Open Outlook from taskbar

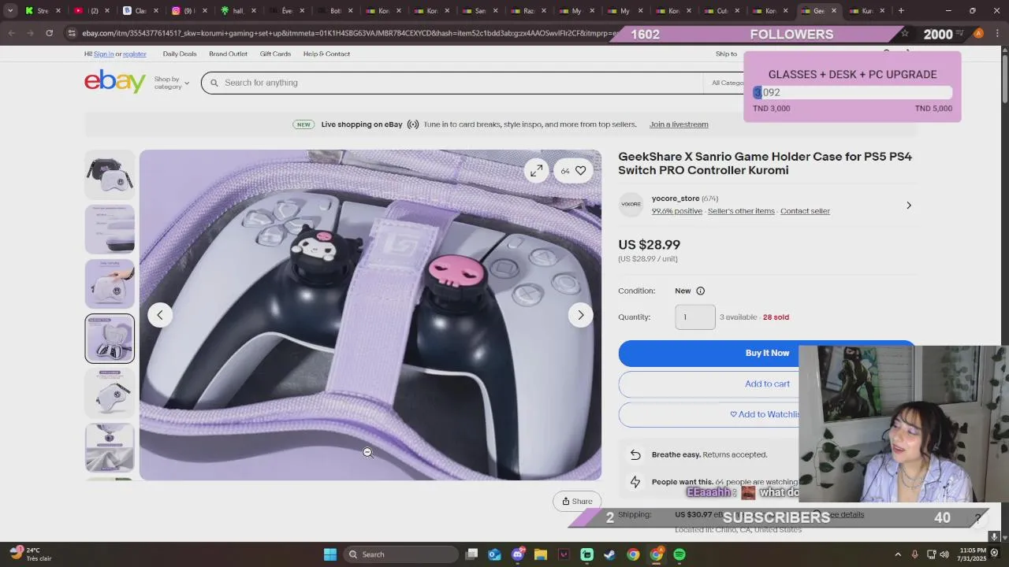(495, 554)
